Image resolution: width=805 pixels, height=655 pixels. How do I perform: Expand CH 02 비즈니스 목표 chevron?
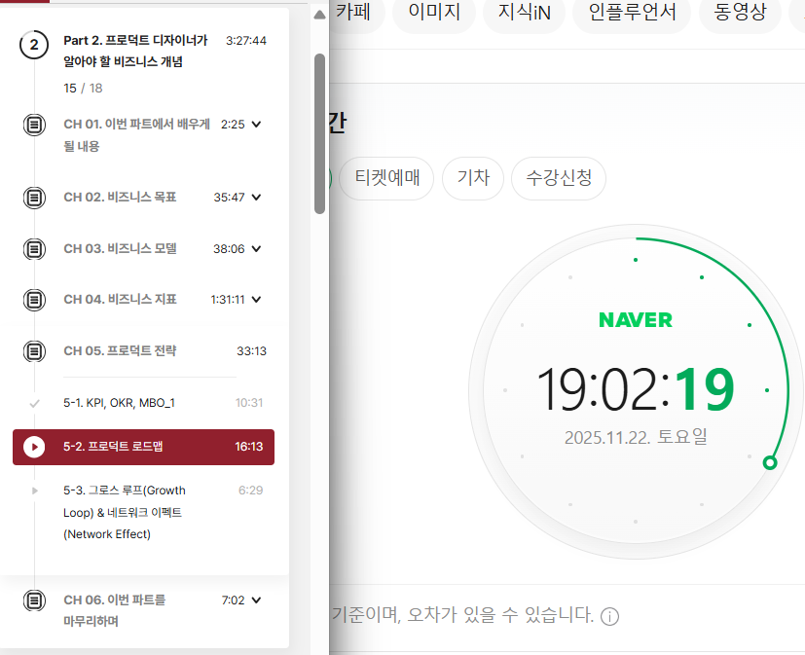click(257, 198)
